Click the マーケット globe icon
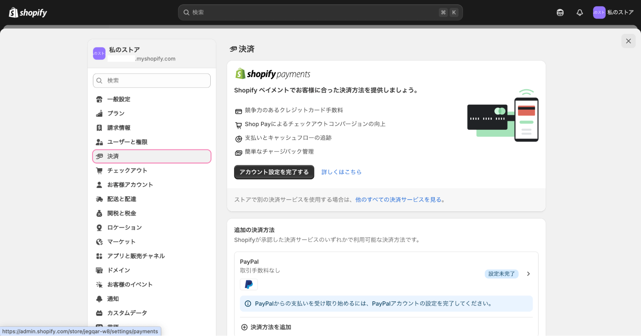641x336 pixels. click(99, 242)
